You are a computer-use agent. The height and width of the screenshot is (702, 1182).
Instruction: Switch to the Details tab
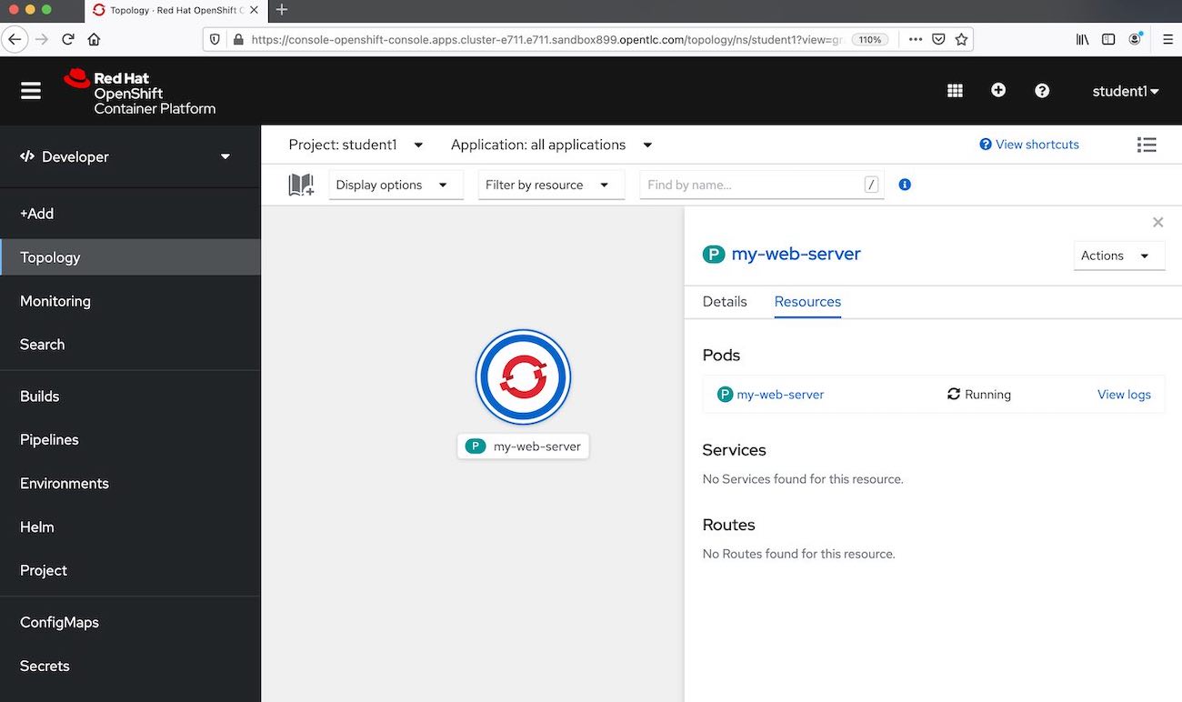pos(725,302)
